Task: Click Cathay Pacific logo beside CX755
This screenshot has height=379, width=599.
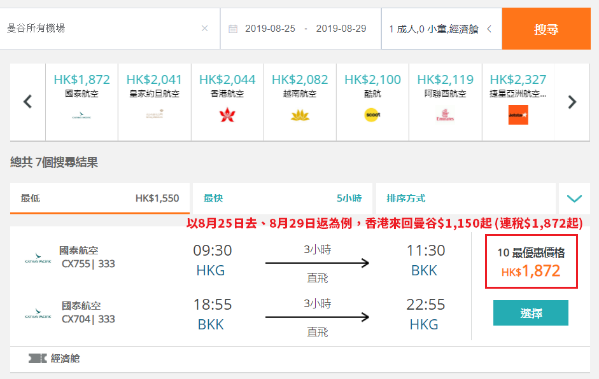Action: [x=38, y=258]
